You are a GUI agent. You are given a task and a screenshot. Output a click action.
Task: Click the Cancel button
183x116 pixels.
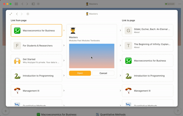point(103,73)
